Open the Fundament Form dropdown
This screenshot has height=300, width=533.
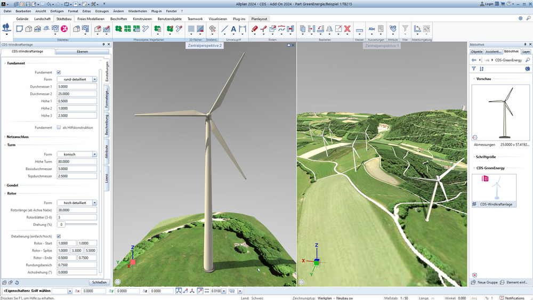click(x=77, y=79)
